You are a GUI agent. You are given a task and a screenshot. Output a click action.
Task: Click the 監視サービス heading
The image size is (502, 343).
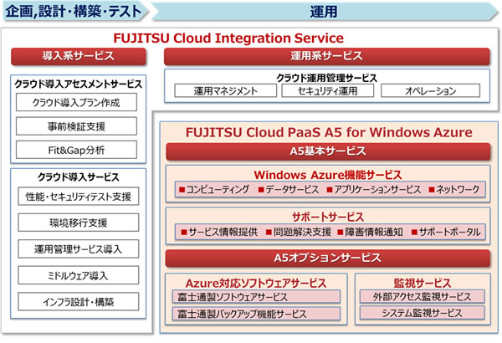tap(423, 283)
